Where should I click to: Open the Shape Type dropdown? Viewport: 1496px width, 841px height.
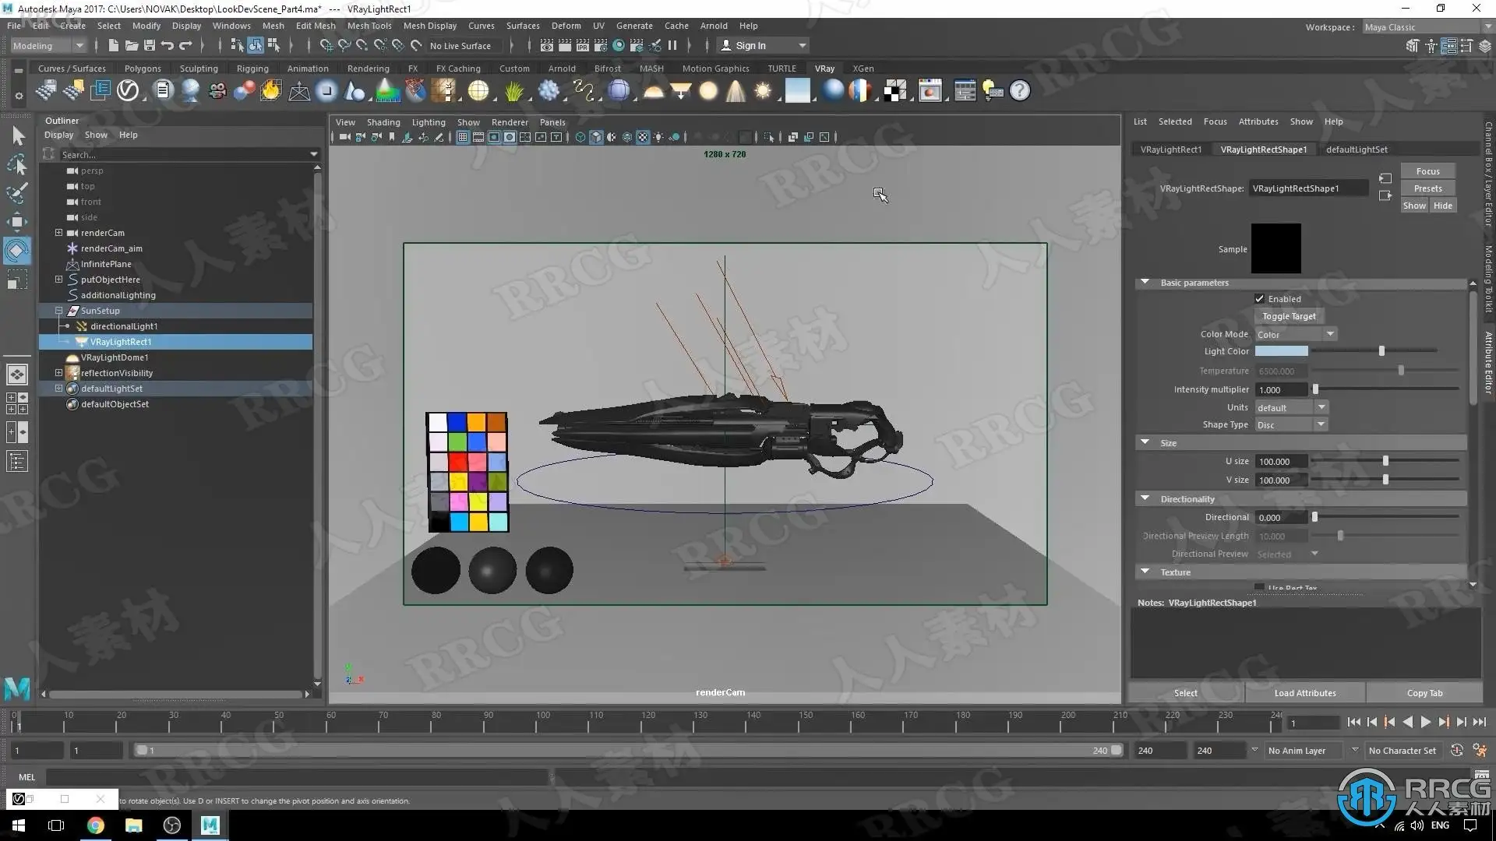click(x=1290, y=425)
